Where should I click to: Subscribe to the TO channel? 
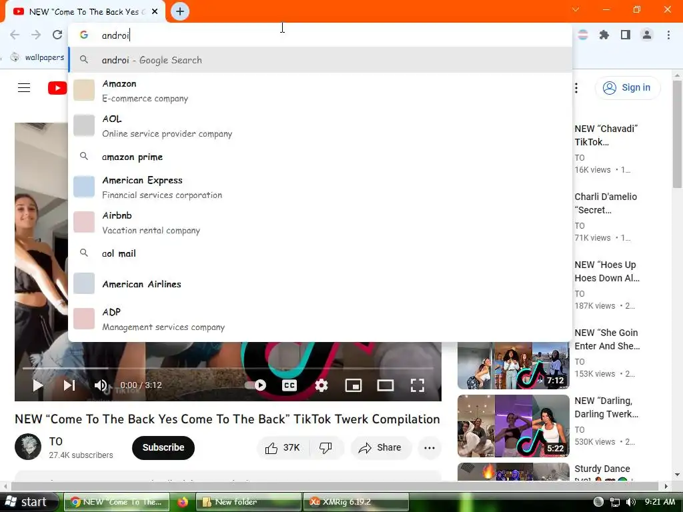click(163, 447)
